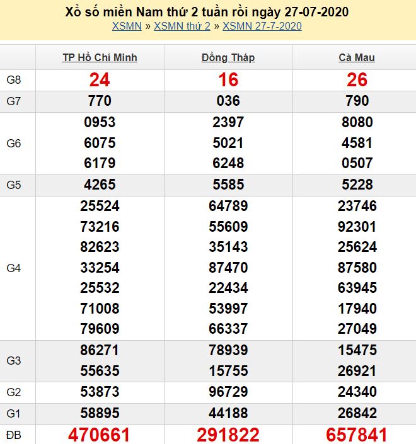Select G3 number 86271
This screenshot has height=444, width=416.
click(100, 350)
